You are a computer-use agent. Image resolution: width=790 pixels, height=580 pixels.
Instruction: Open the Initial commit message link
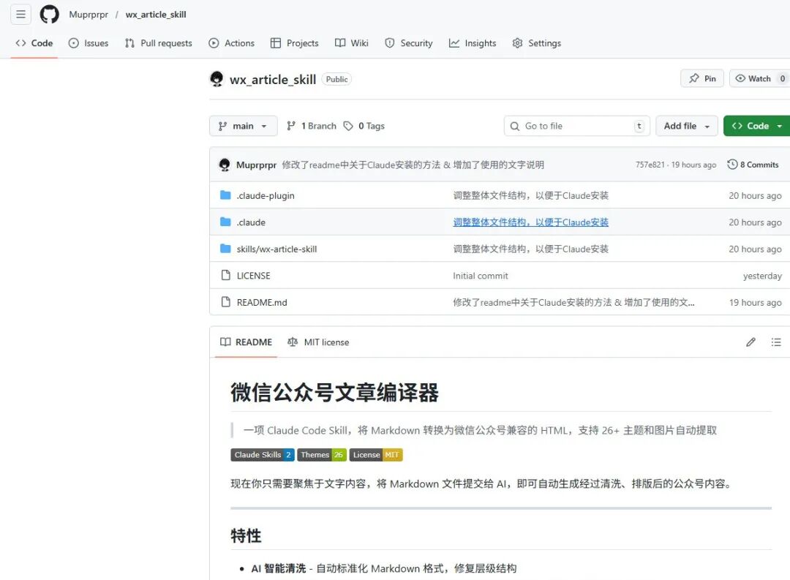480,276
